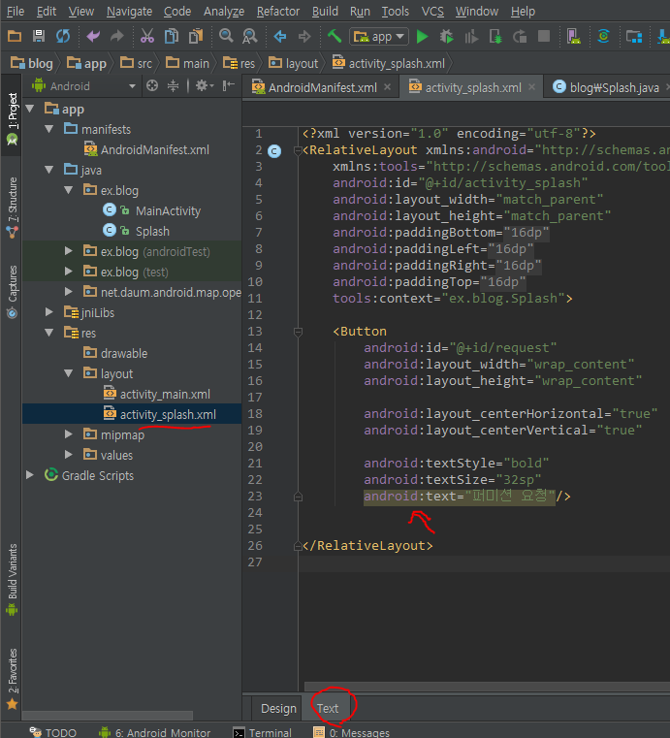Collapse the manifests folder
Image resolution: width=670 pixels, height=738 pixels.
(x=48, y=129)
